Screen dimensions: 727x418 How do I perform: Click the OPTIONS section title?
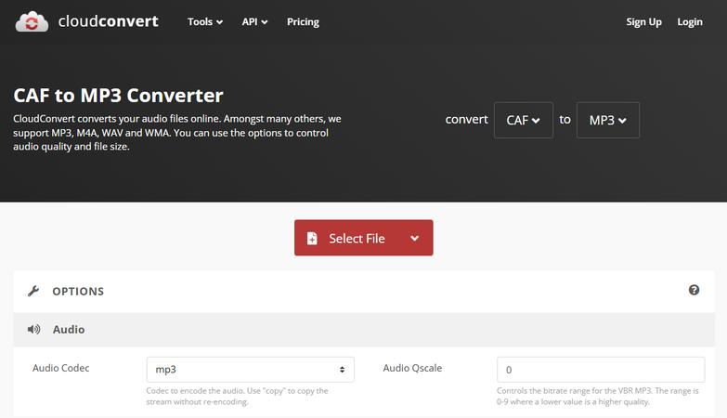point(78,292)
